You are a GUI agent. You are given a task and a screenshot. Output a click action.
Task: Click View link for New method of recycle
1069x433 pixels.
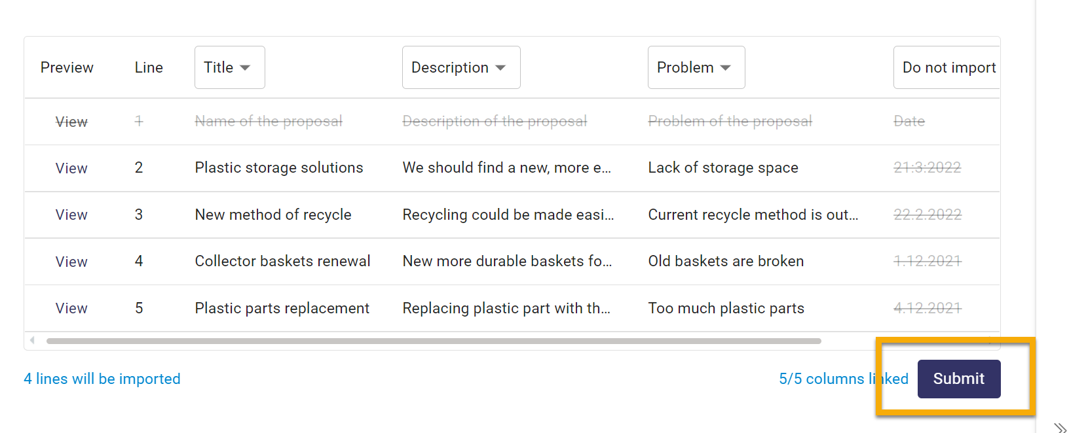click(x=71, y=215)
